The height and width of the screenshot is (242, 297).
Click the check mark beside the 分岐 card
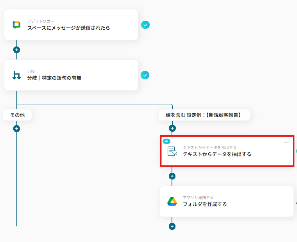[x=145, y=75]
